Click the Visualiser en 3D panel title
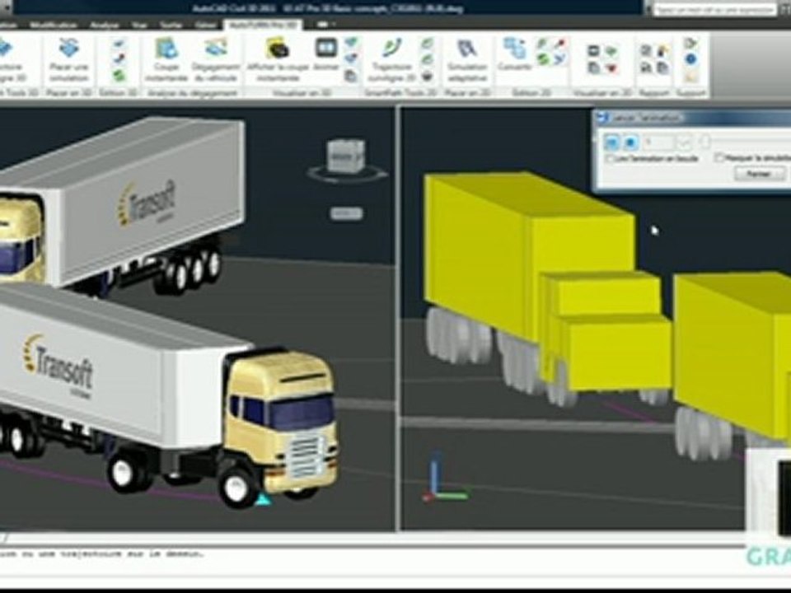The height and width of the screenshot is (593, 791). (x=302, y=93)
